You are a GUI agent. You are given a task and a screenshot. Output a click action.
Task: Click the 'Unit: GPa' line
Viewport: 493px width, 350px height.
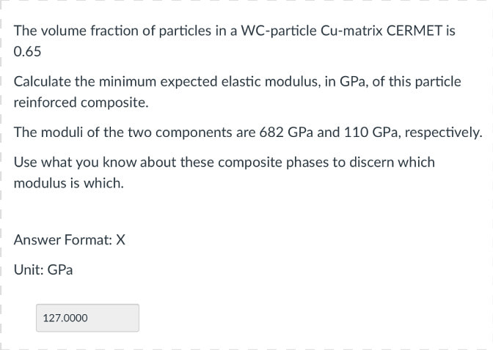point(43,269)
